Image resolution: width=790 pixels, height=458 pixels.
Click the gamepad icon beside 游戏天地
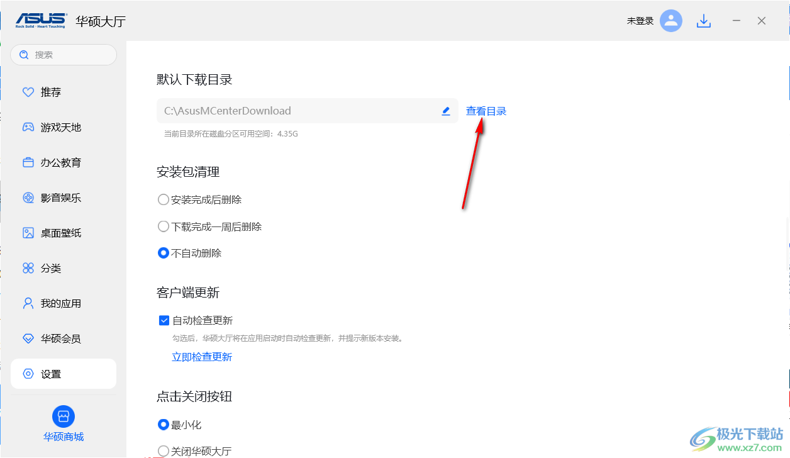[x=28, y=127]
